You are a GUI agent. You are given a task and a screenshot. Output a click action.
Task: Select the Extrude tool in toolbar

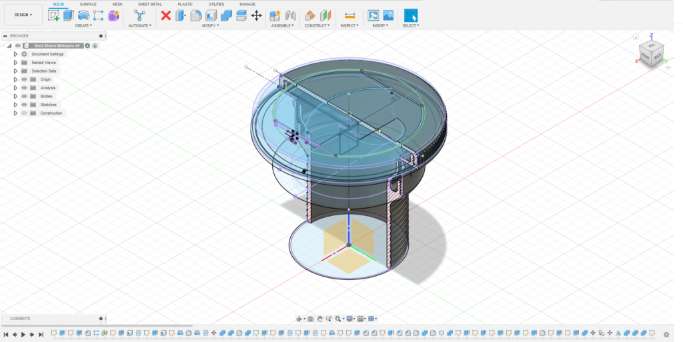[69, 15]
